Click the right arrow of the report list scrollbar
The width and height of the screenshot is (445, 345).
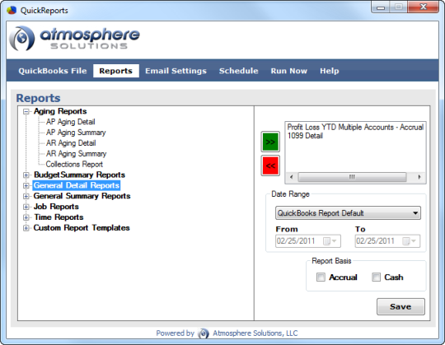(x=419, y=177)
